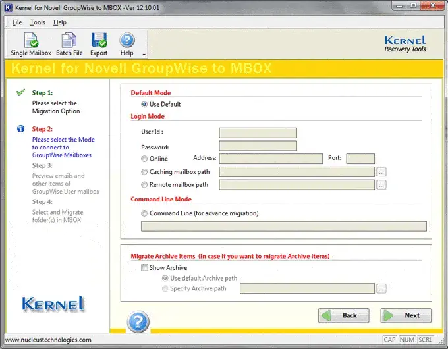Maximize the Kernel application window
This screenshot has height=349, width=448.
413,6
